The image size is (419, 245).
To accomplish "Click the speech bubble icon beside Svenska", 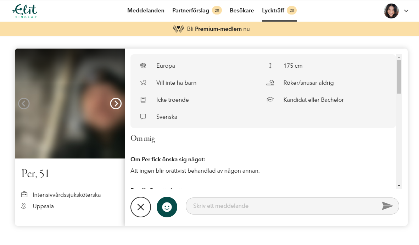I will [143, 117].
